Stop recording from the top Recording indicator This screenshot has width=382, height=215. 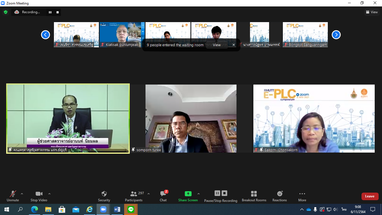(x=58, y=12)
